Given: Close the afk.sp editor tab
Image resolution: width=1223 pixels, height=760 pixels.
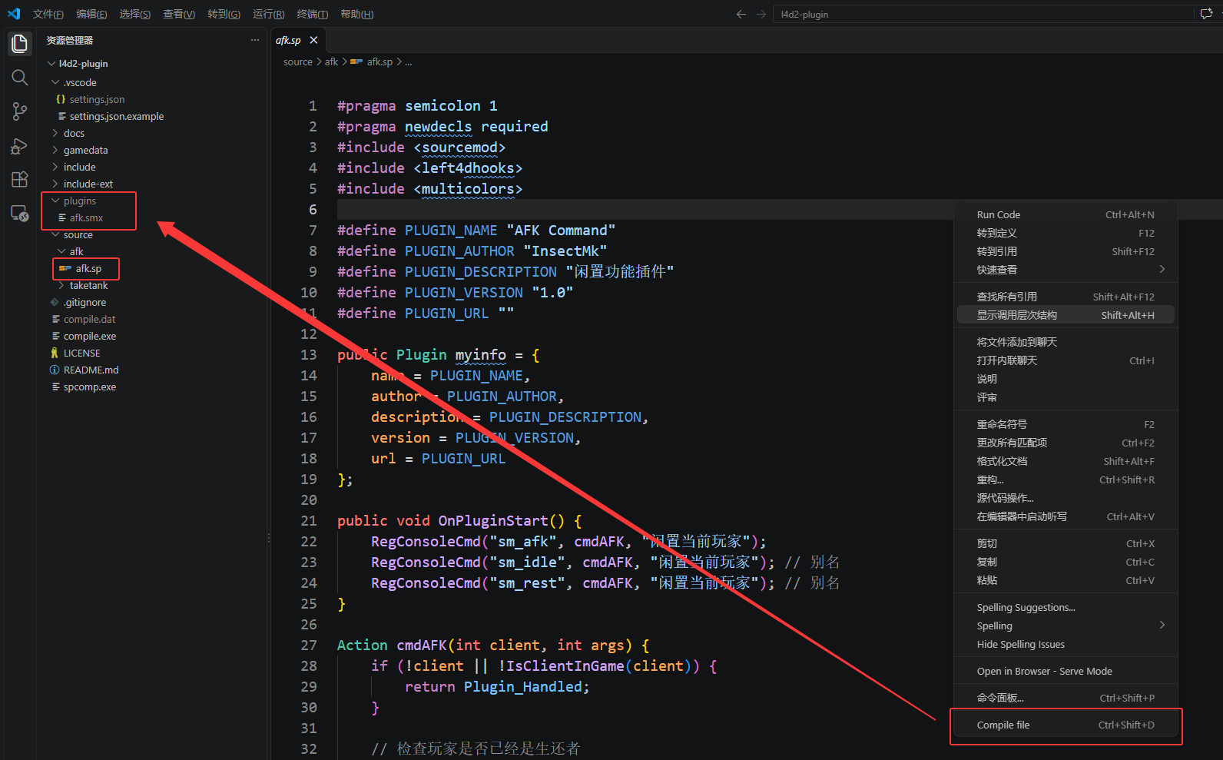Looking at the screenshot, I should 313,40.
